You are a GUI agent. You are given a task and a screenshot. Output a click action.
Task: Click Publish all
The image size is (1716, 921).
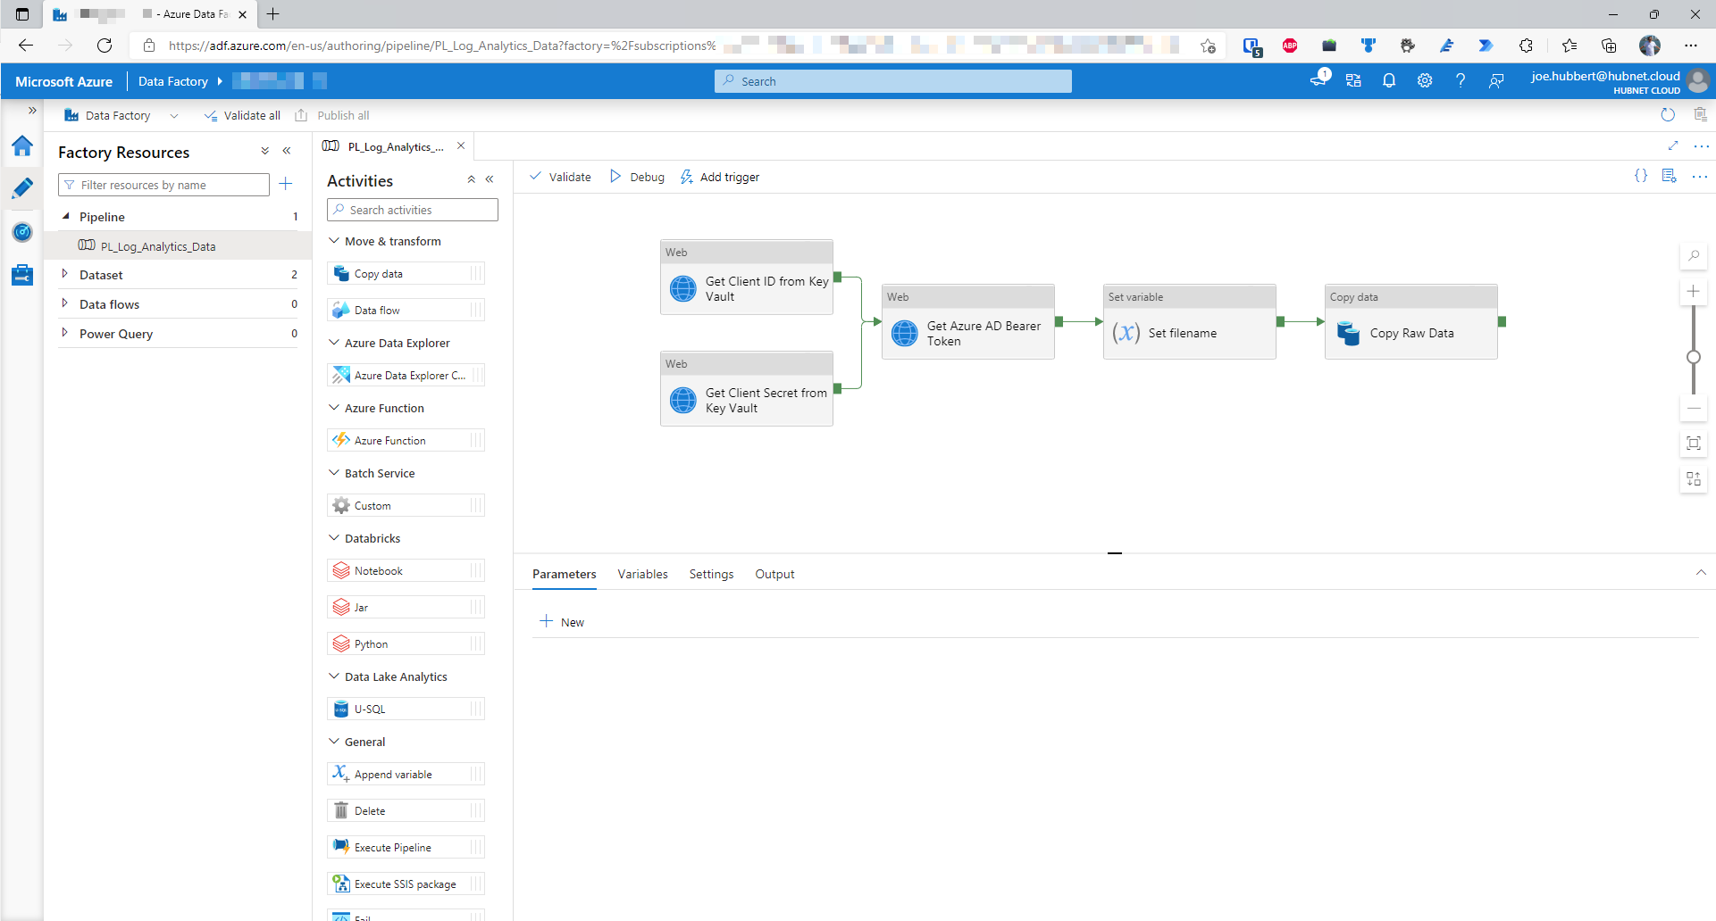(331, 114)
